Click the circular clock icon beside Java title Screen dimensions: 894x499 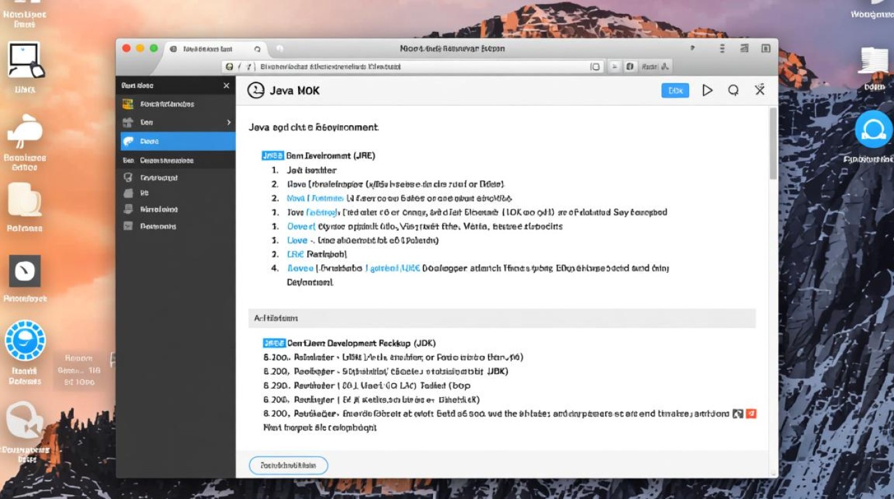coord(255,90)
